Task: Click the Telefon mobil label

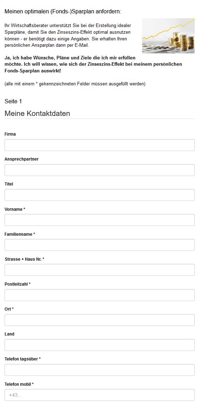Action: (x=19, y=384)
